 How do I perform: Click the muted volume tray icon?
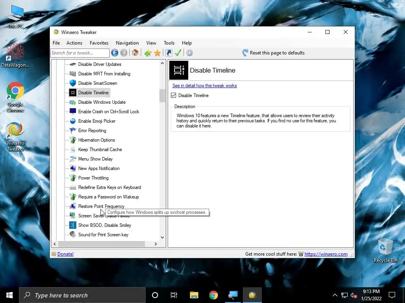[x=354, y=295]
